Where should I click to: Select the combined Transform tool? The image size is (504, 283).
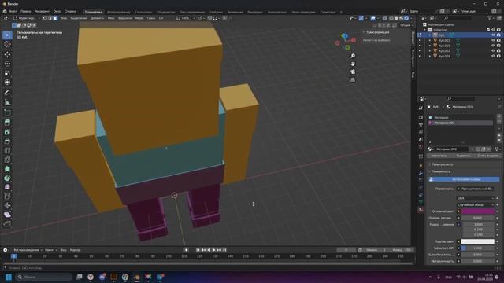7,82
